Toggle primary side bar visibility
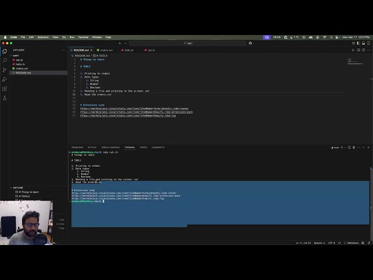 pos(358,43)
